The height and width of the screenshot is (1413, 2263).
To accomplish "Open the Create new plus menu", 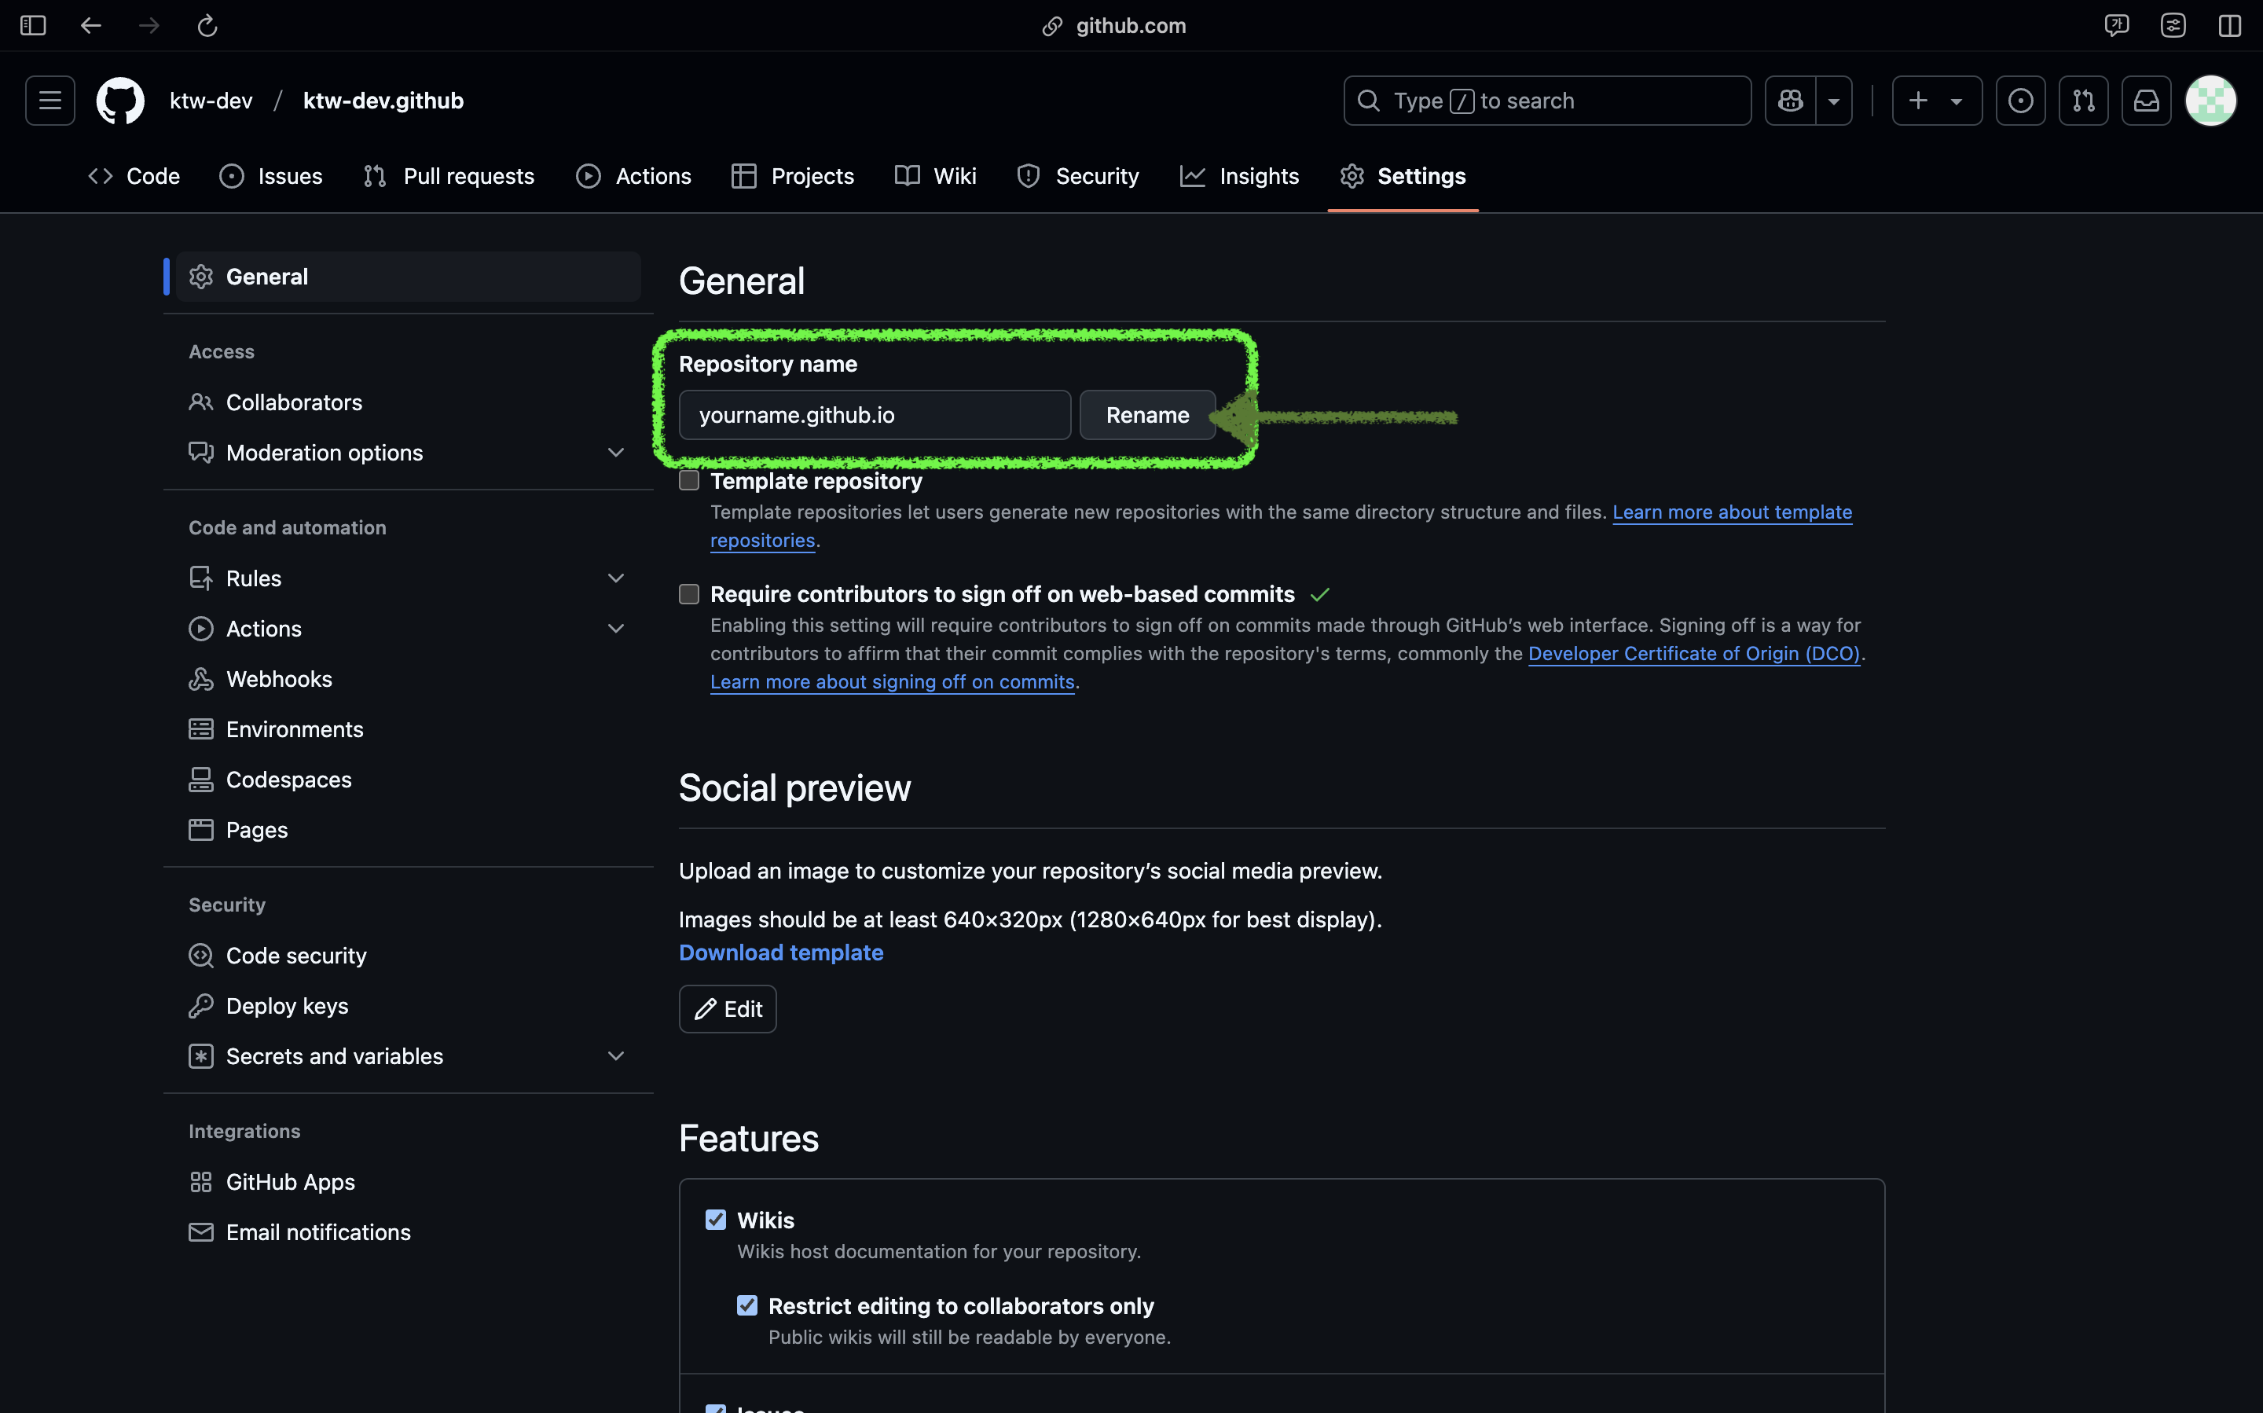I will click(1937, 100).
